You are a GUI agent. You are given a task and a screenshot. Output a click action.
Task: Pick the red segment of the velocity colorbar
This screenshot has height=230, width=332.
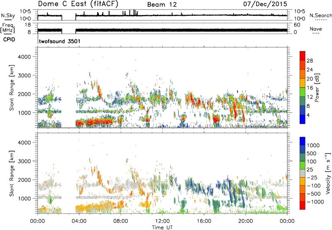[303, 206]
